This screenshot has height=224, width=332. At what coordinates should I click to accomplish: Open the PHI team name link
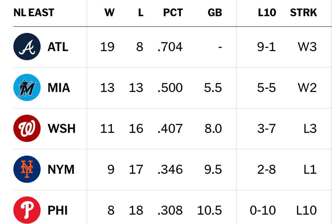coord(58,210)
